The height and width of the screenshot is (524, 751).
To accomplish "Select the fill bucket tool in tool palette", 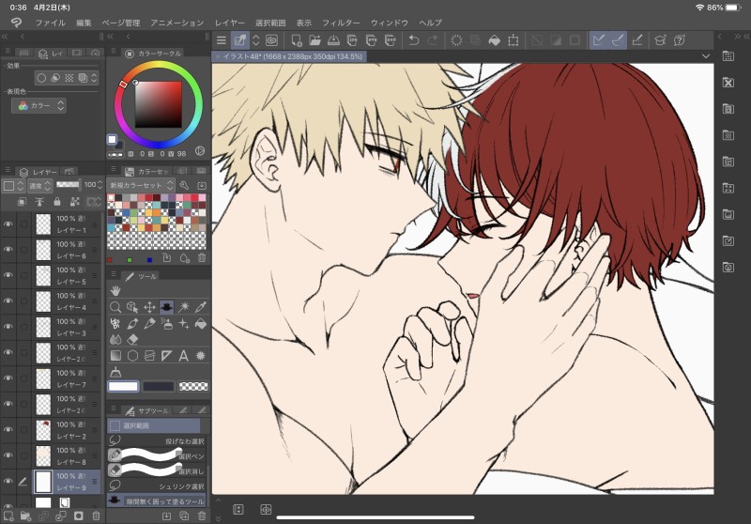I will click(x=201, y=324).
